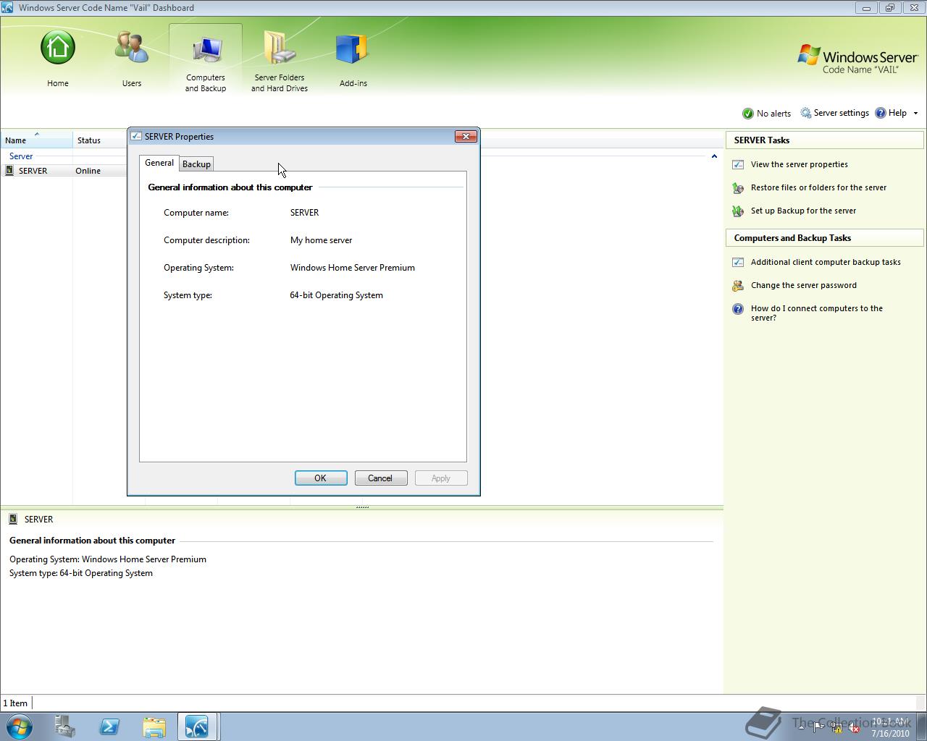The width and height of the screenshot is (927, 741).
Task: Click the SERVER icon in details pane
Action: [x=13, y=519]
